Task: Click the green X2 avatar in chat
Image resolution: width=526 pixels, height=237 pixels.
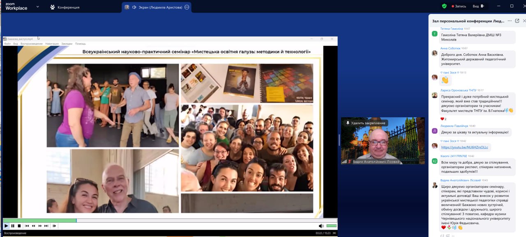Action: (434, 161)
